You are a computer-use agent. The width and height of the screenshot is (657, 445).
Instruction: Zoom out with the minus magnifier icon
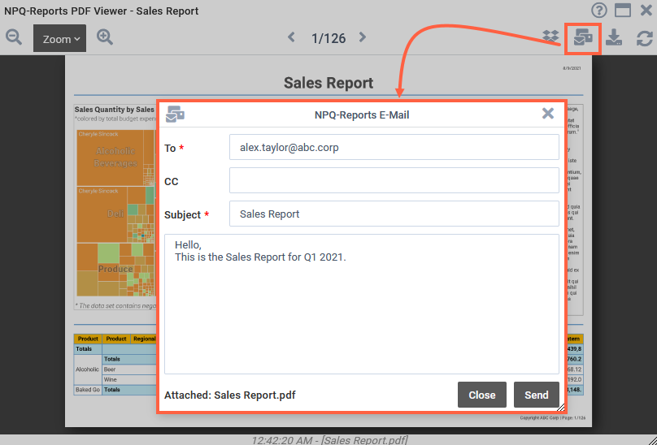[14, 37]
